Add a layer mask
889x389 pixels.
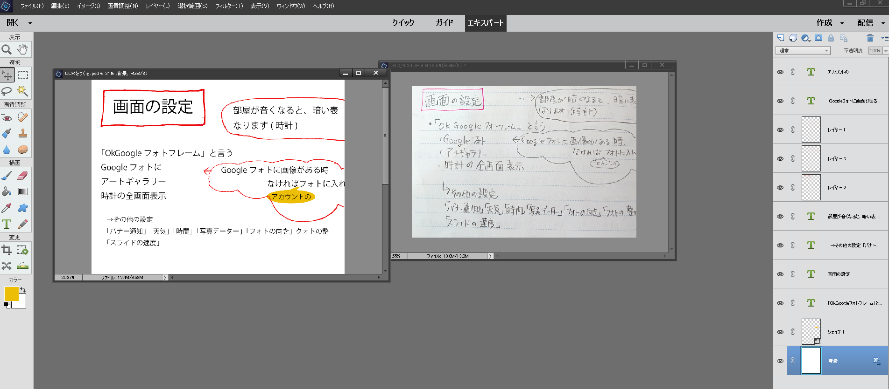[x=818, y=38]
